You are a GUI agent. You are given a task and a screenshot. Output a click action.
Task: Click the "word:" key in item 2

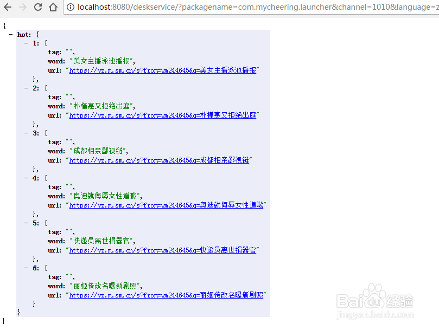[x=56, y=106]
